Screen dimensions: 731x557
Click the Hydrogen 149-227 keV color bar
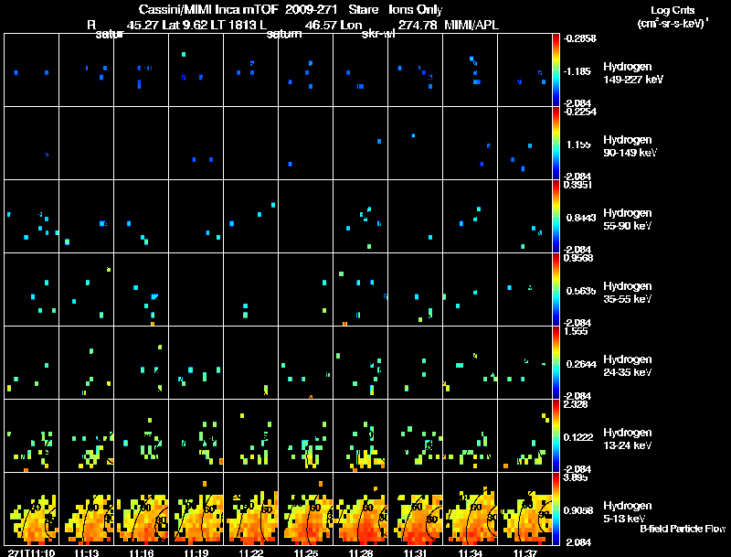[556, 70]
